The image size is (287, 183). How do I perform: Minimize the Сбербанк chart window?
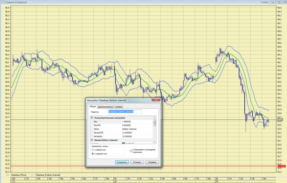[273, 2]
